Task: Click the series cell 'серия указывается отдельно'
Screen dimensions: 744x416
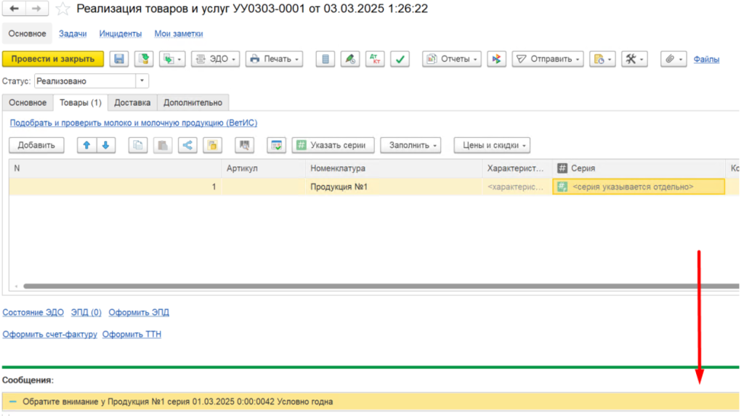Action: click(639, 187)
